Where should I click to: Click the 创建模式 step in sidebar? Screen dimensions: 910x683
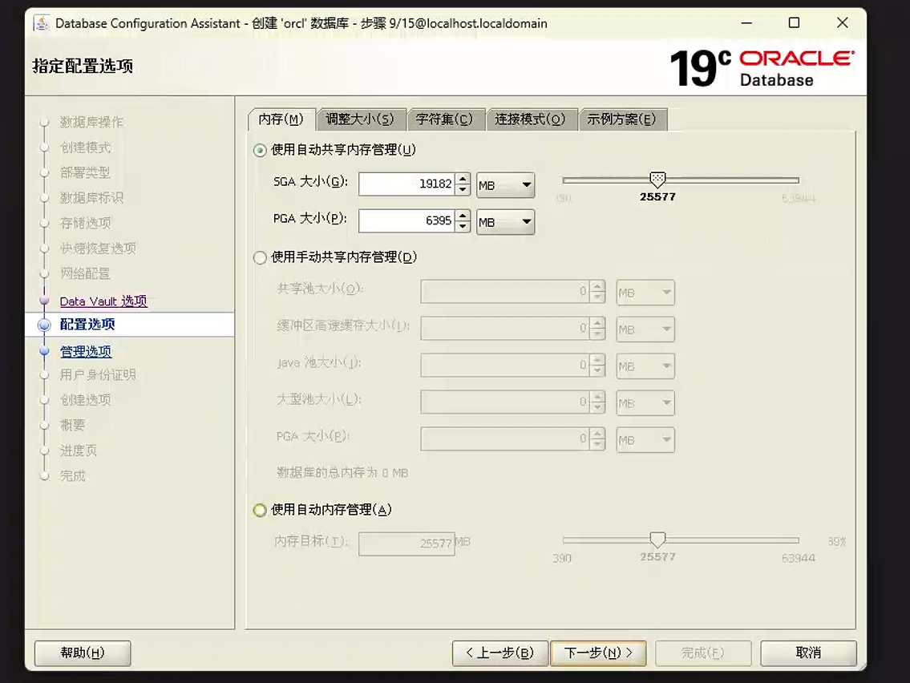tap(85, 148)
